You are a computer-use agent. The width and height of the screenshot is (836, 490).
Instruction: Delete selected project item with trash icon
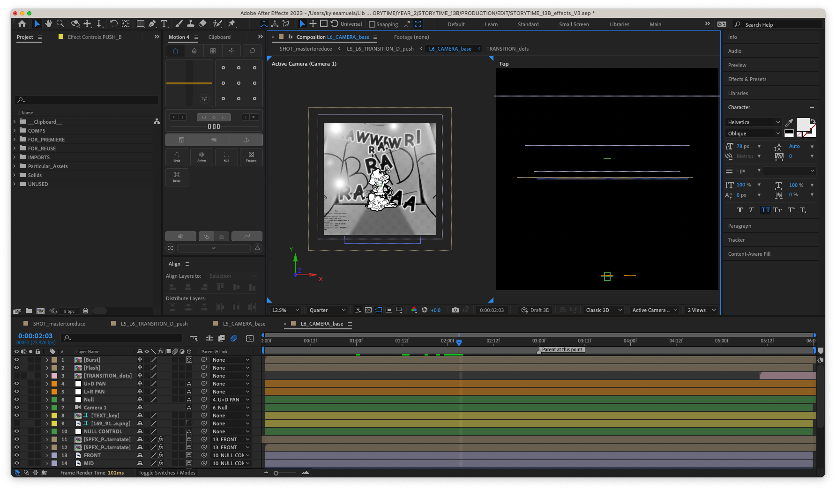tap(85, 311)
